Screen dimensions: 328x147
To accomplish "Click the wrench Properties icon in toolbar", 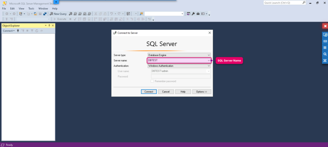I will 193,14.
